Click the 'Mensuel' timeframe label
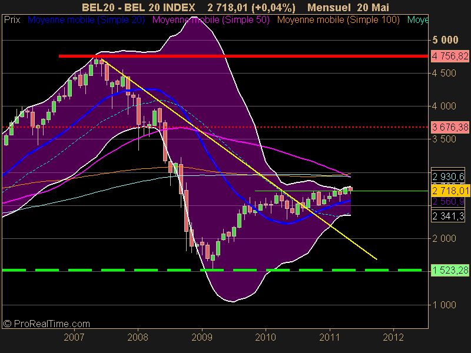The width and height of the screenshot is (471, 353). pos(330,7)
